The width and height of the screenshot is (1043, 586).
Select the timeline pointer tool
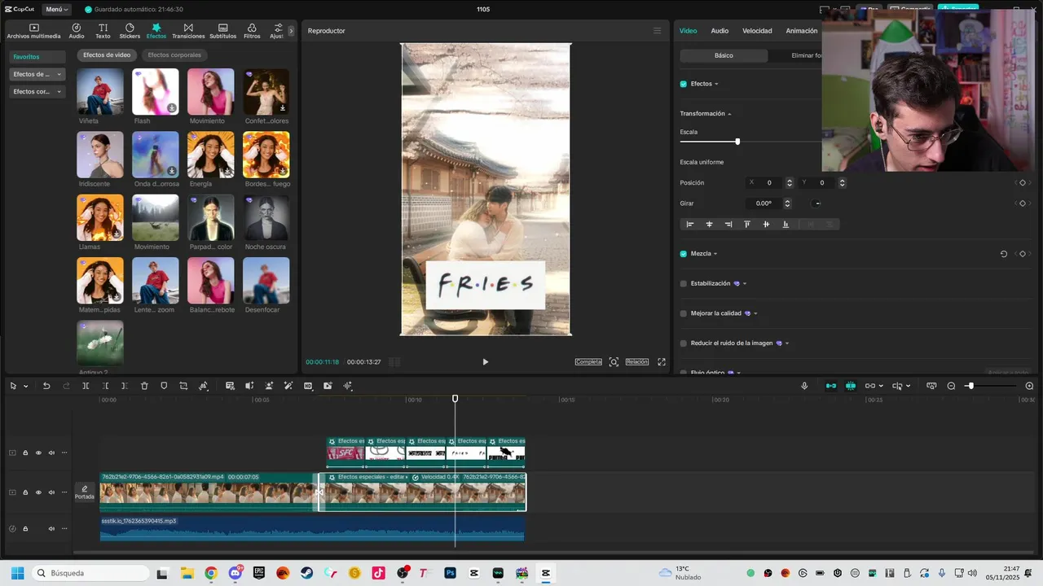coord(13,386)
